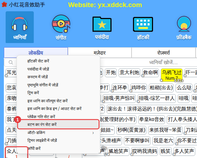Switch to the मज़ेदार tab
197x158 pixels.
(x=100, y=53)
